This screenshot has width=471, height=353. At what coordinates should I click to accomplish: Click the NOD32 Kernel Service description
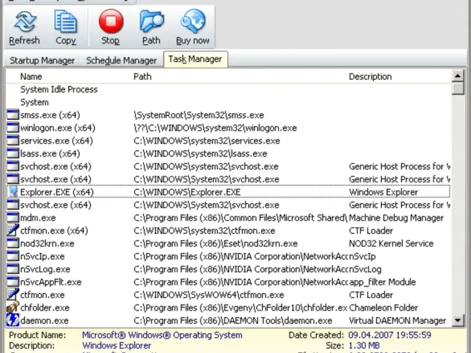pos(391,244)
